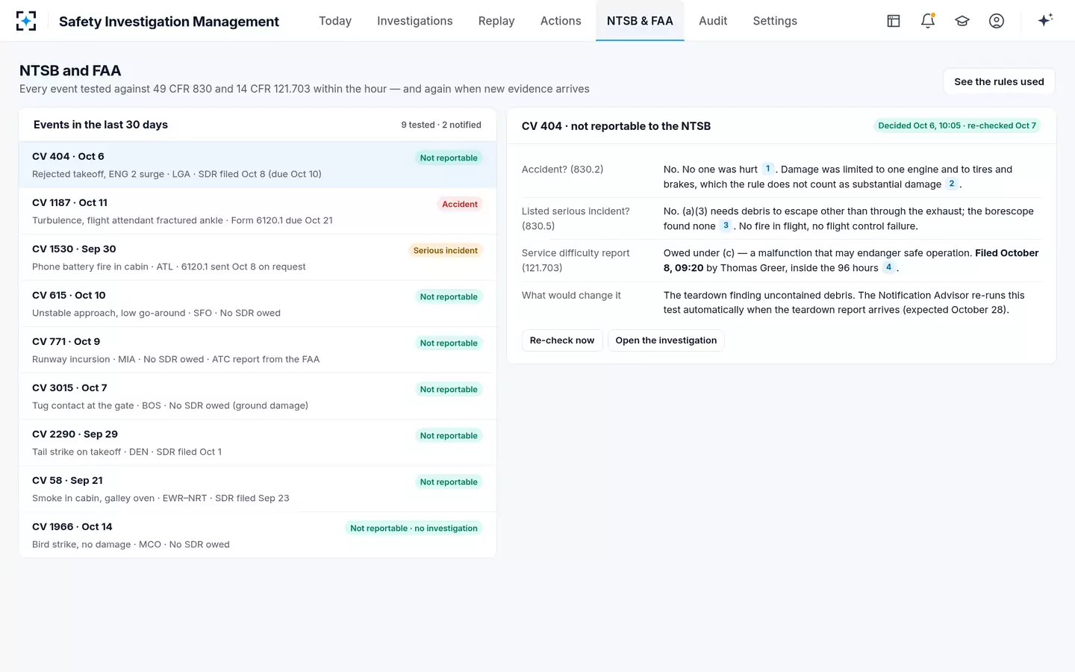1075x672 pixels.
Task: Select the CV 404 · Oct 6 event
Action: (258, 165)
